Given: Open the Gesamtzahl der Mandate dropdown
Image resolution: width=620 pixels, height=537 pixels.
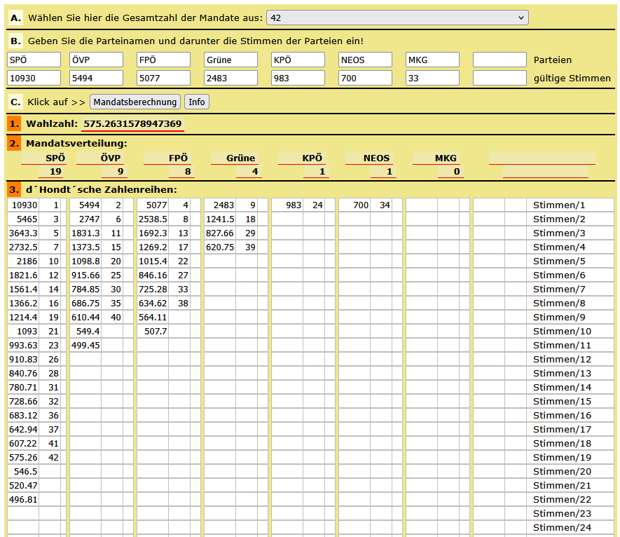Looking at the screenshot, I should point(397,18).
